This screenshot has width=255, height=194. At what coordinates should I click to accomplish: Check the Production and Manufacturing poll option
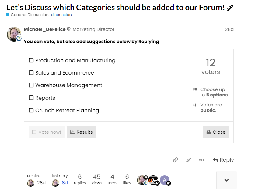tap(31, 60)
